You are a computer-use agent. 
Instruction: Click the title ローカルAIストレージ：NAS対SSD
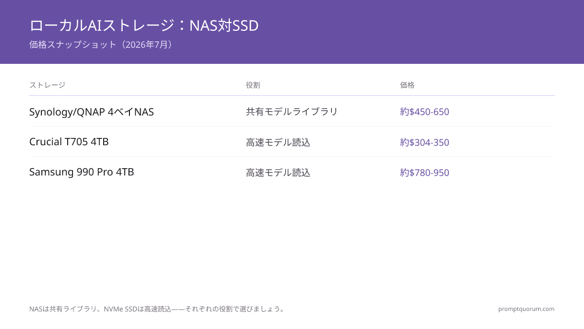[x=144, y=25]
